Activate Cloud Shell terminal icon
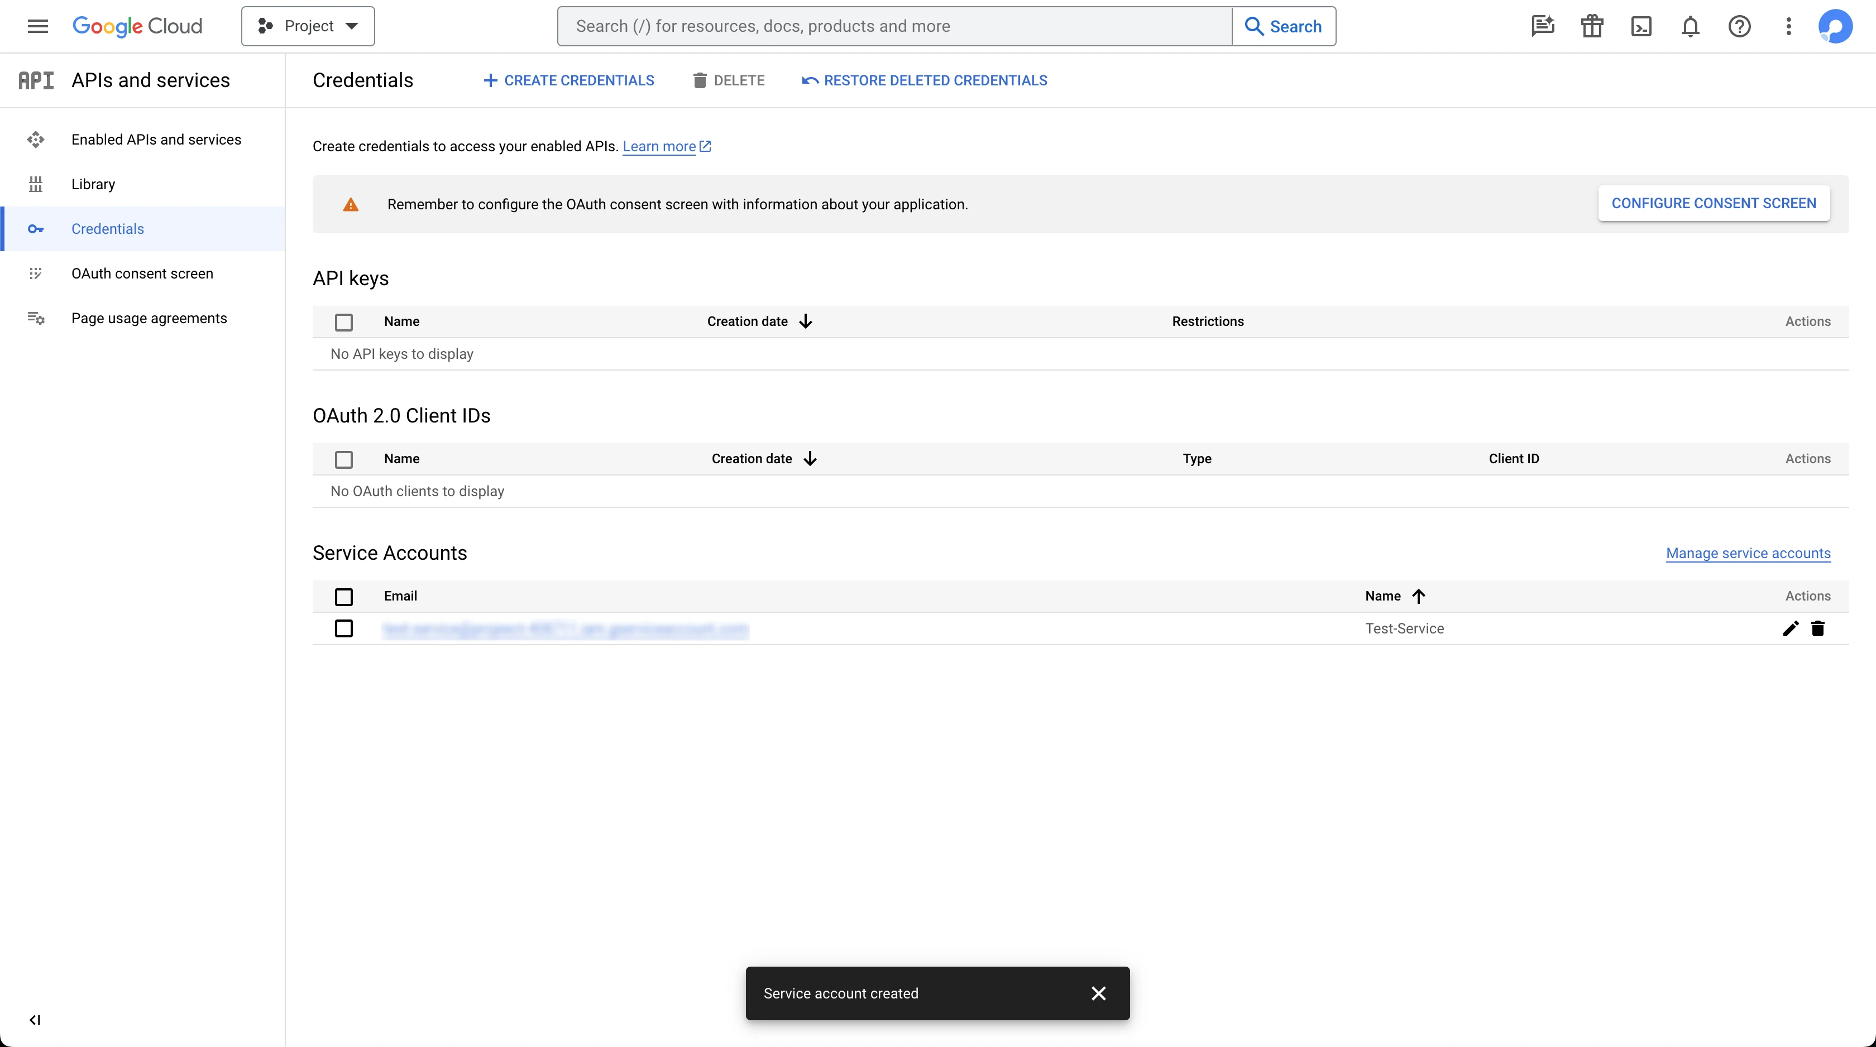The image size is (1876, 1047). click(1641, 26)
